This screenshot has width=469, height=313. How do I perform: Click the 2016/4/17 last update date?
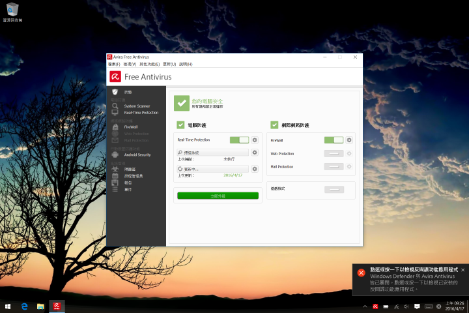pos(233,175)
